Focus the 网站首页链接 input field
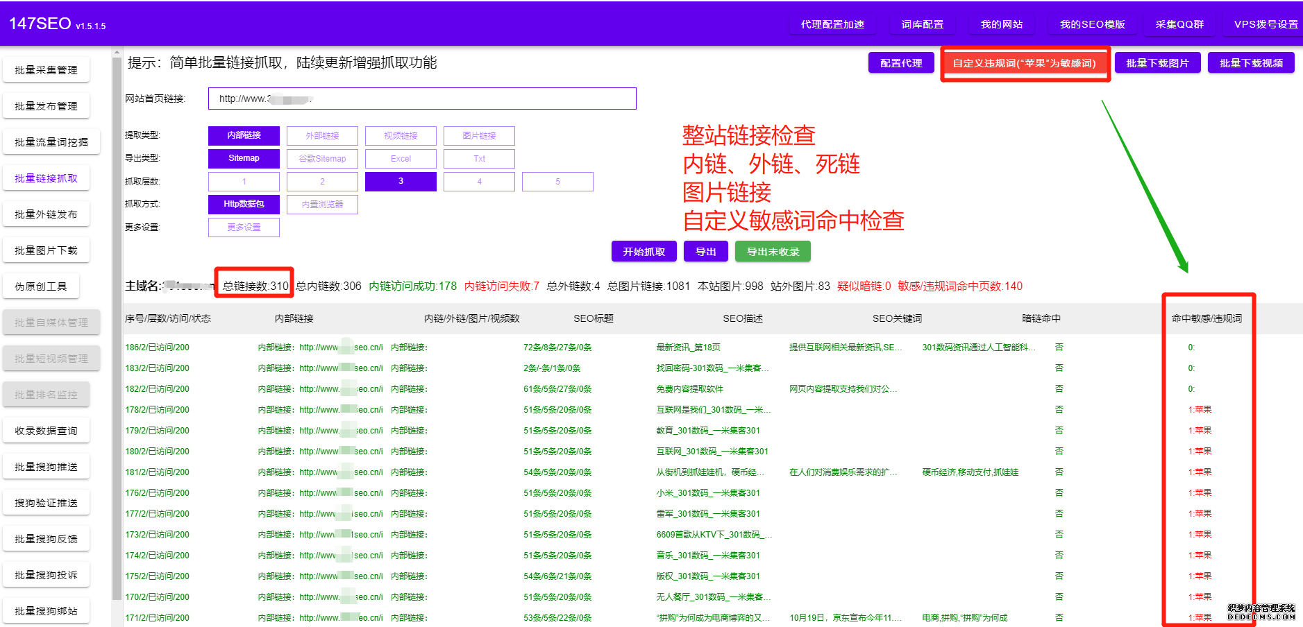The height and width of the screenshot is (627, 1303). [422, 98]
